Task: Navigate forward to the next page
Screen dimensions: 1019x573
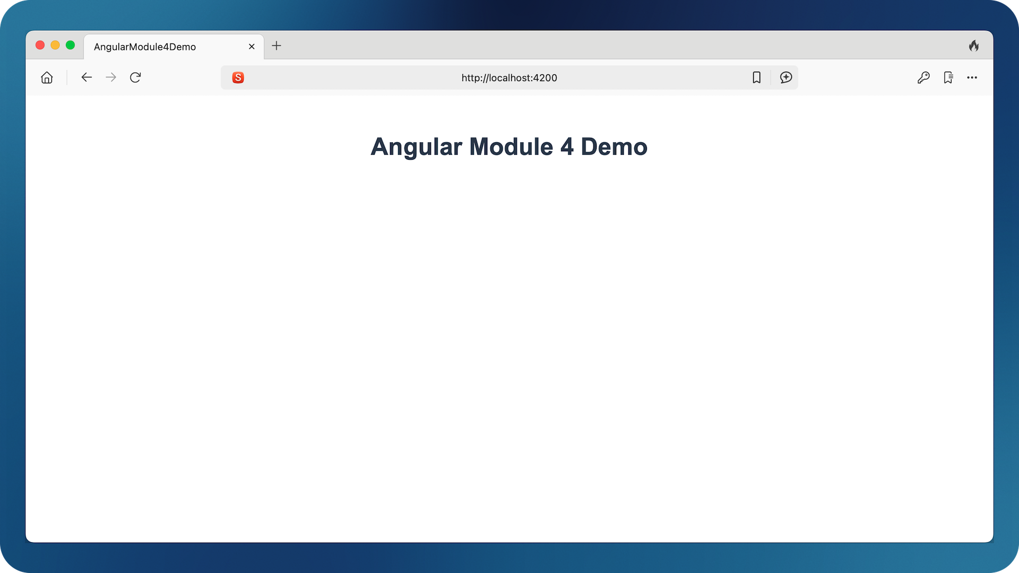Action: pyautogui.click(x=111, y=77)
